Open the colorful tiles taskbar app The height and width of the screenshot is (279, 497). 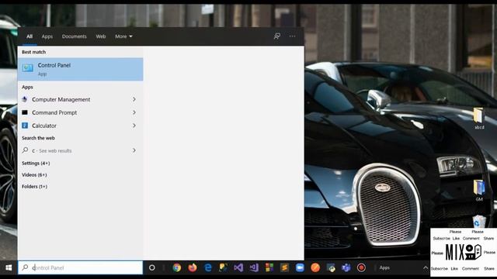(269, 267)
